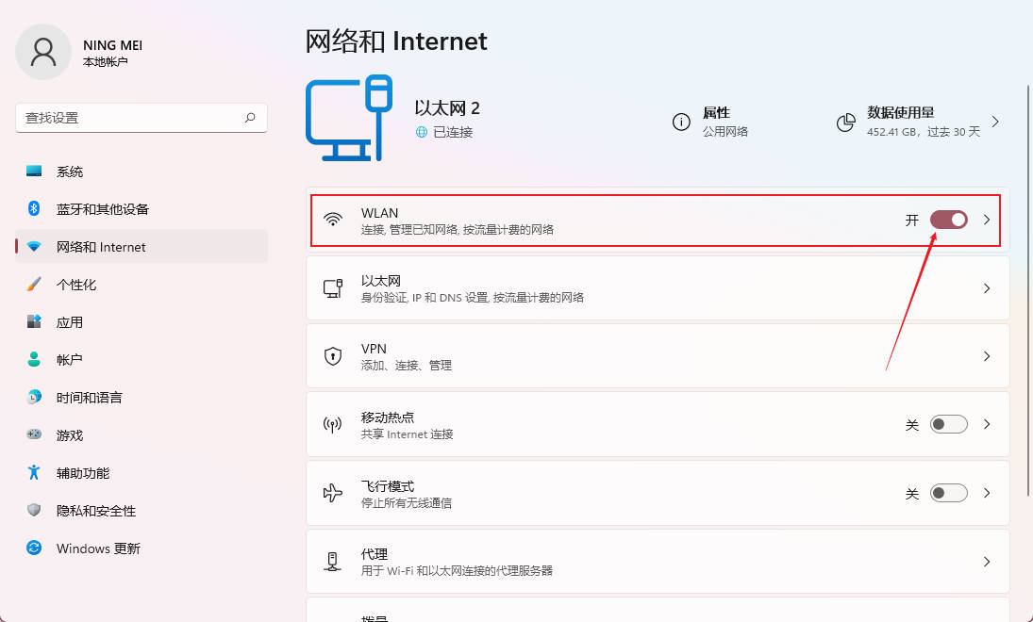
Task: Click the apps icon for 应用
Action: [34, 322]
